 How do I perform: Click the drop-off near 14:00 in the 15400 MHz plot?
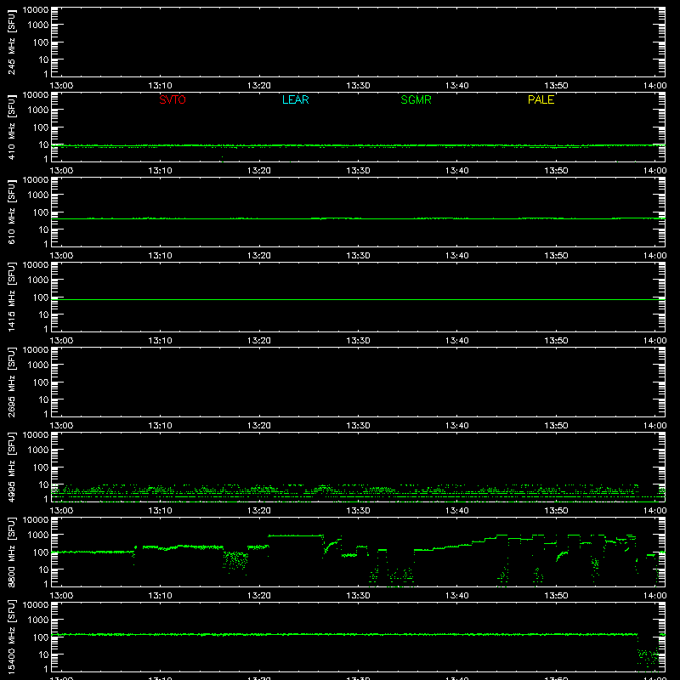point(650,653)
